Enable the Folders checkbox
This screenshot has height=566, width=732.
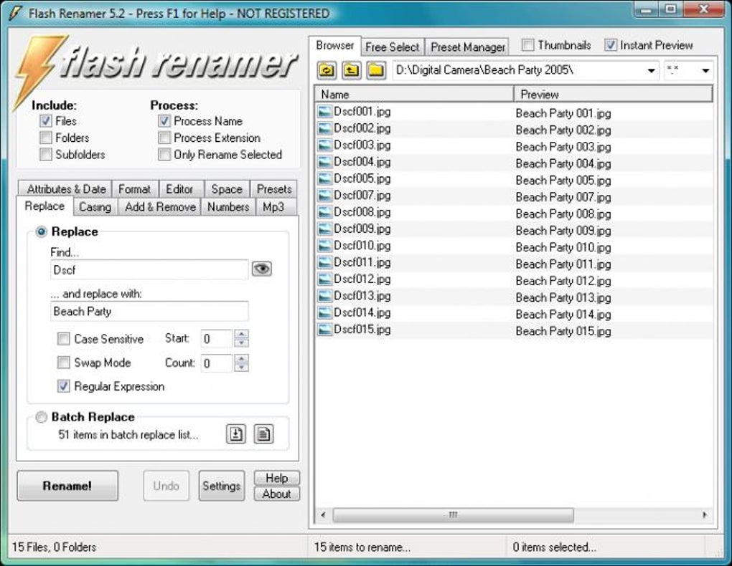pos(46,138)
